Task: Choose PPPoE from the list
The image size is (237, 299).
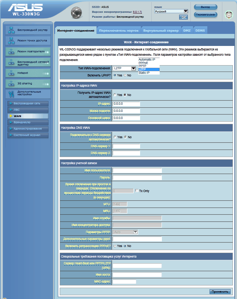Action: click(x=149, y=63)
